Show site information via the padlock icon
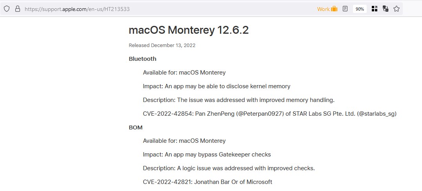The height and width of the screenshot is (191, 422). (17, 9)
